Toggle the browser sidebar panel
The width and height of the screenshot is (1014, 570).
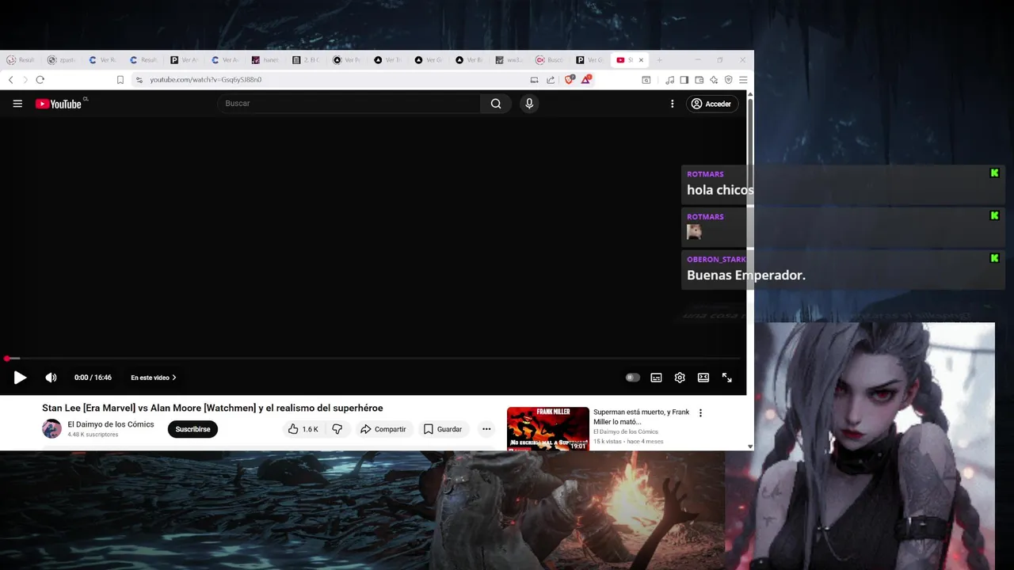(684, 80)
